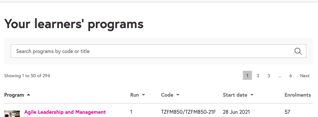Click the magnifying glass search icon
The width and height of the screenshot is (318, 117).
(298, 51)
